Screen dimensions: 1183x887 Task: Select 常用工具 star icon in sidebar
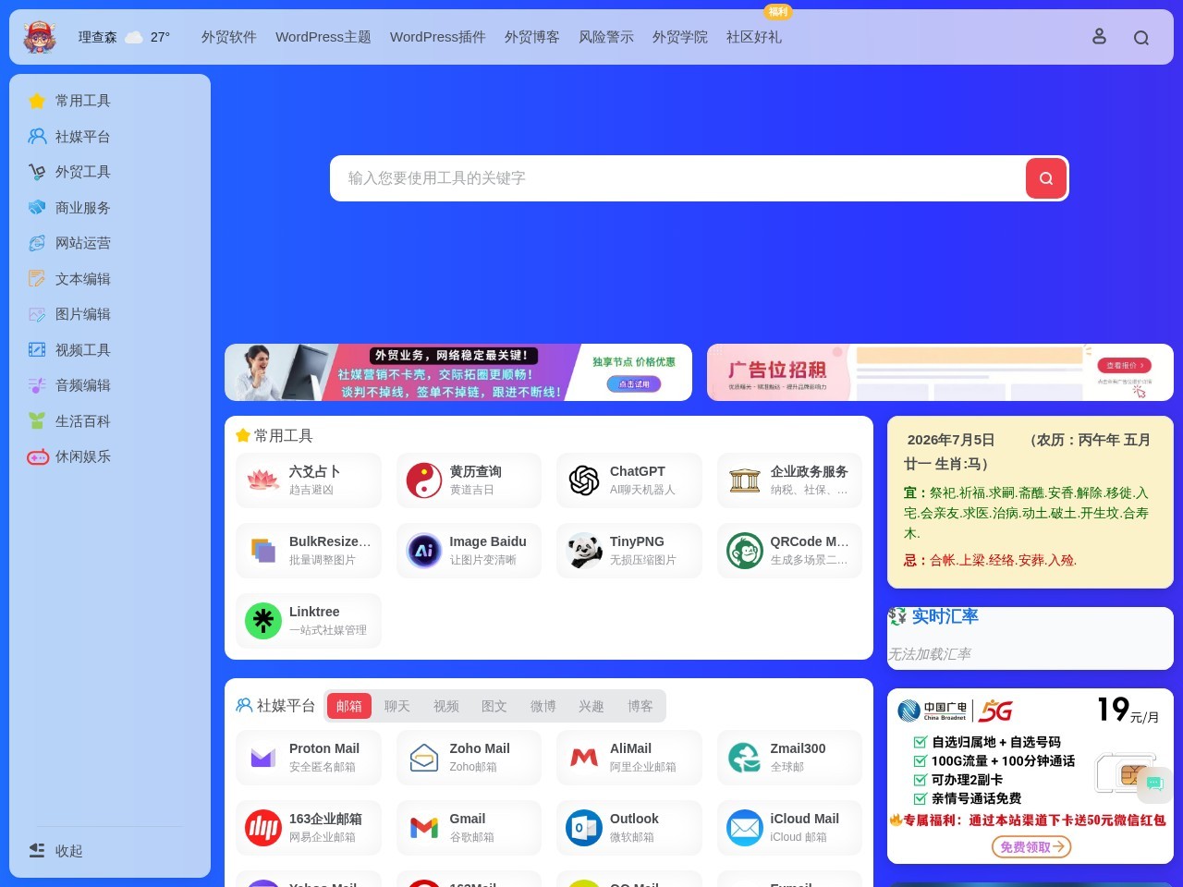tap(37, 101)
